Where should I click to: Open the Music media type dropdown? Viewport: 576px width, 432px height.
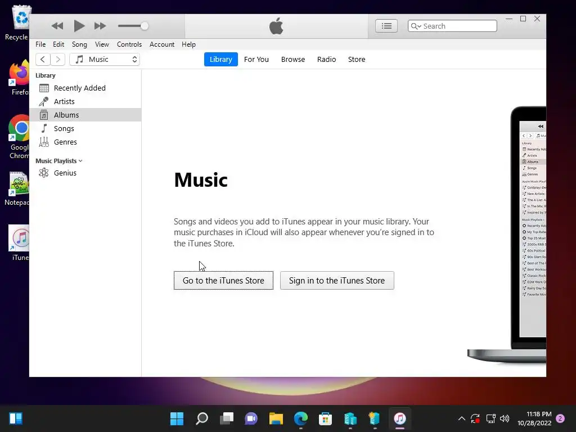click(x=105, y=59)
